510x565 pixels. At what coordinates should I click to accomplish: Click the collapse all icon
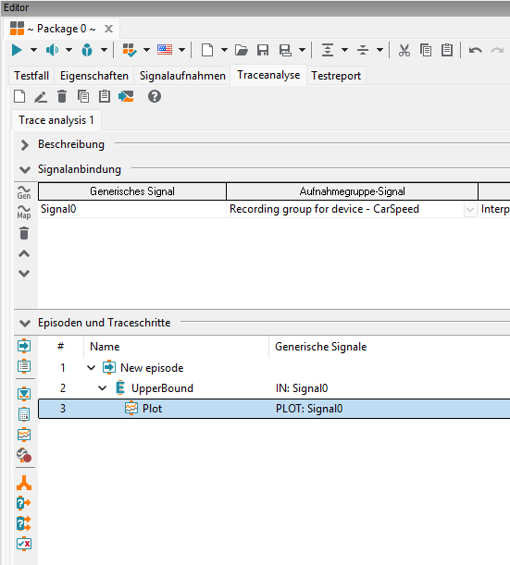click(363, 50)
